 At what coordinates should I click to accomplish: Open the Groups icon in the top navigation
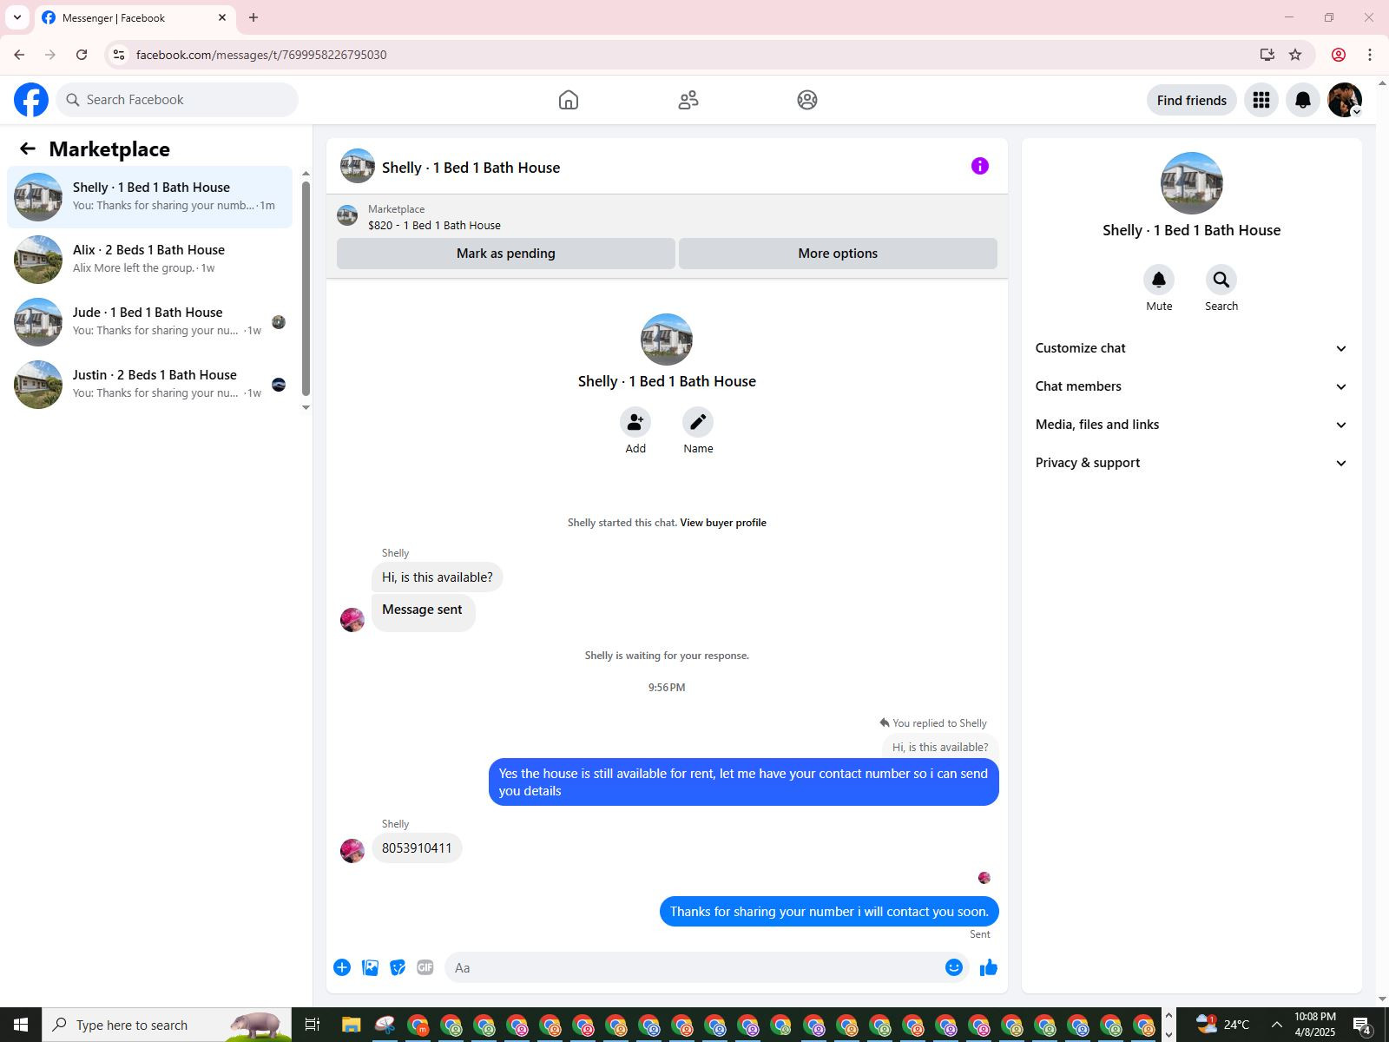pyautogui.click(x=807, y=100)
